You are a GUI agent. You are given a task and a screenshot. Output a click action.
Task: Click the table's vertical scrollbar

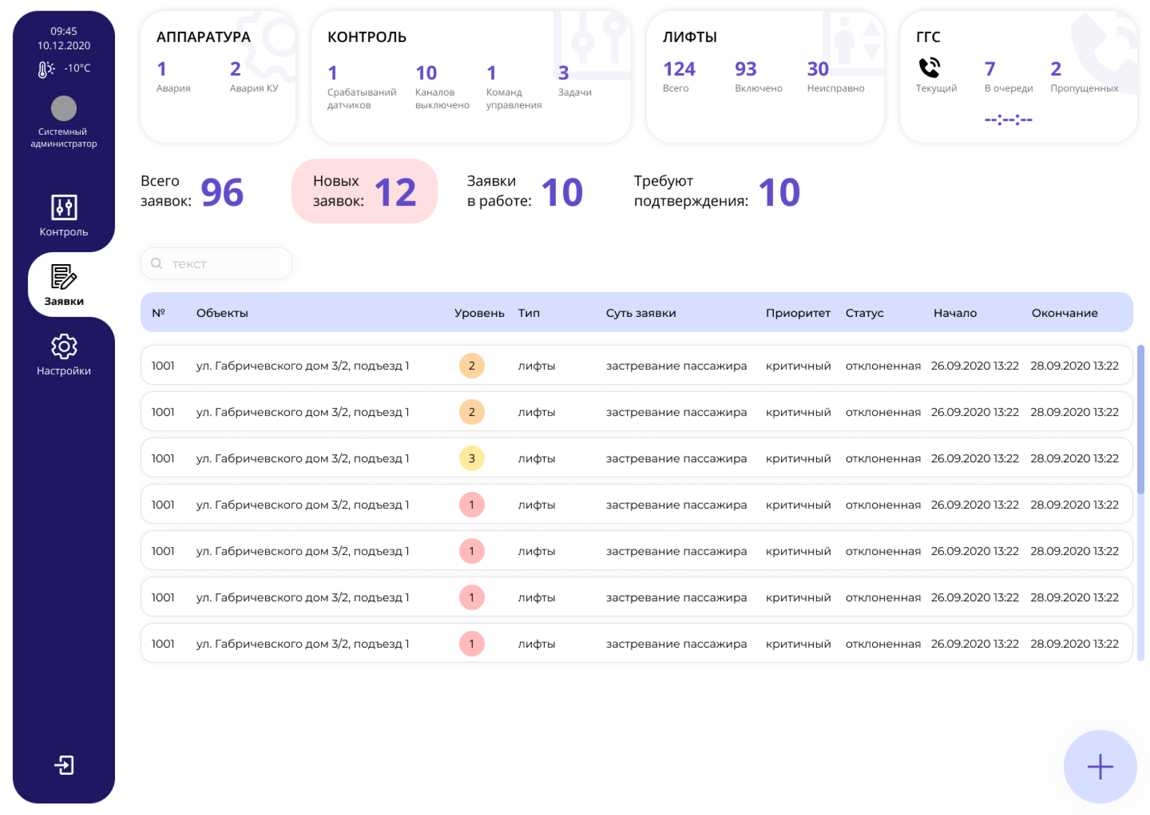click(x=1140, y=419)
